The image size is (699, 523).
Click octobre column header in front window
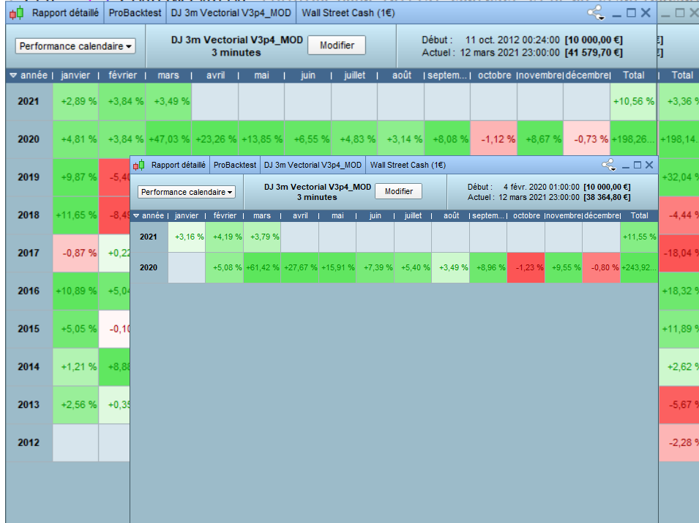pos(526,215)
